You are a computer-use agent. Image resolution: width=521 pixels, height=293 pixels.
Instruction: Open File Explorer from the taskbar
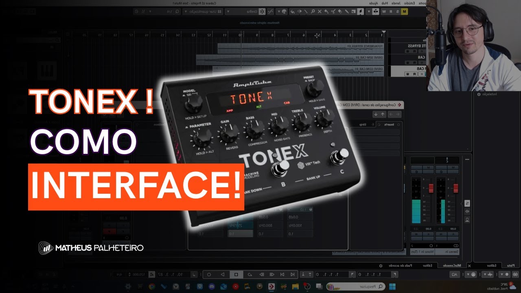click(x=296, y=286)
